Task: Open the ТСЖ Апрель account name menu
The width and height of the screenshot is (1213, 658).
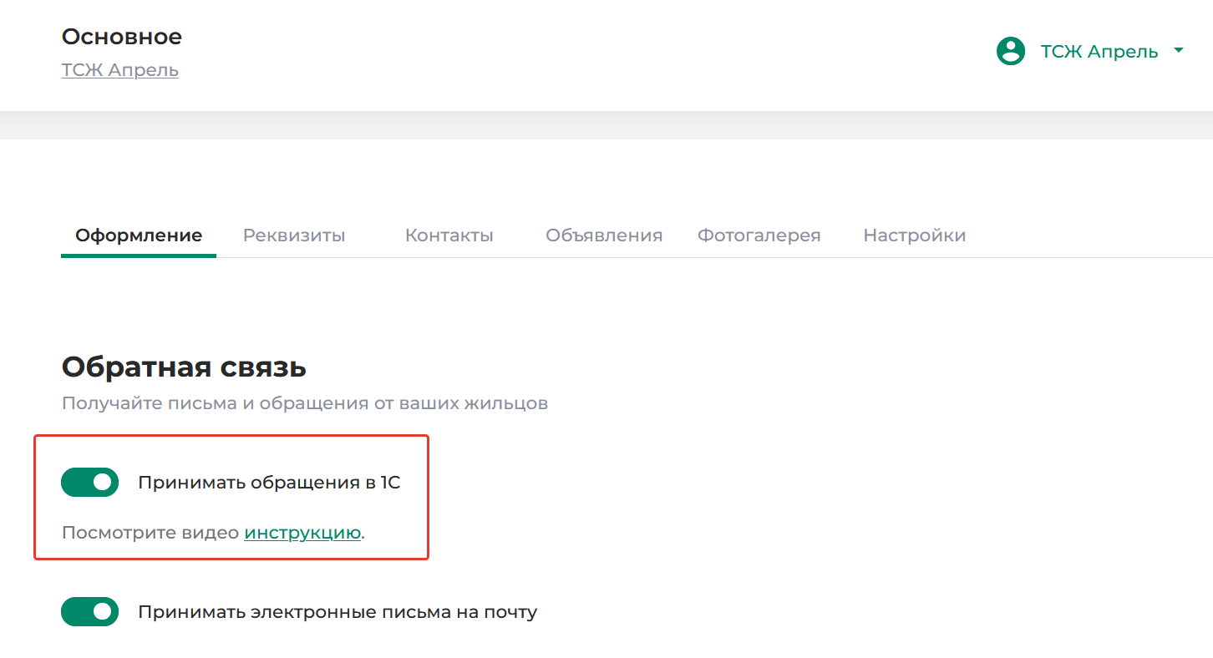Action: [x=1099, y=52]
